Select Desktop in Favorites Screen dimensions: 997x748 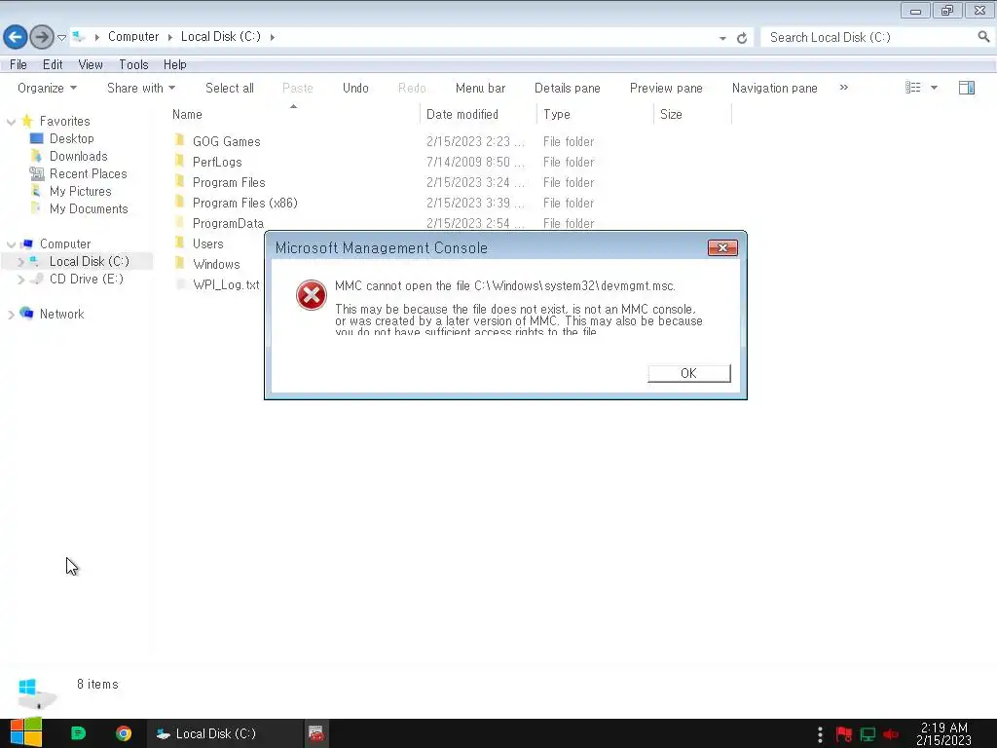pyautogui.click(x=71, y=138)
